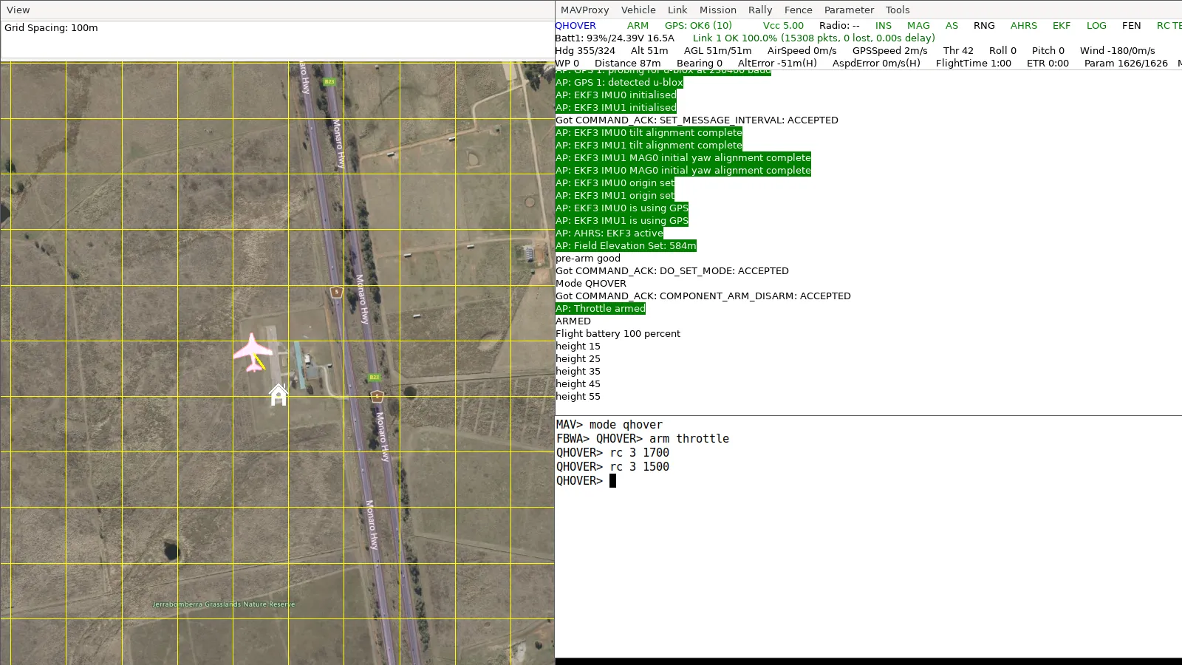Click the 'Vcc 5.00' status value
This screenshot has width=1182, height=665.
pyautogui.click(x=783, y=25)
